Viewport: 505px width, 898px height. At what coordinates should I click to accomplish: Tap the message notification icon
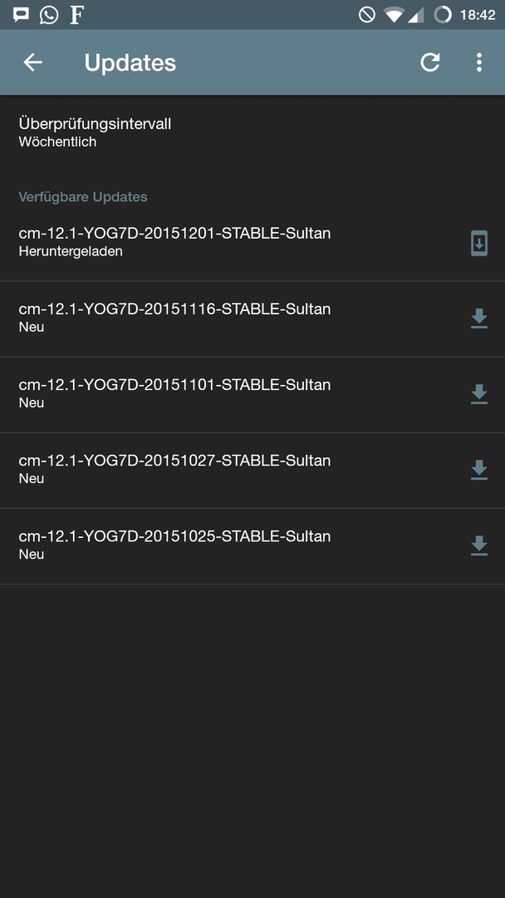click(21, 15)
